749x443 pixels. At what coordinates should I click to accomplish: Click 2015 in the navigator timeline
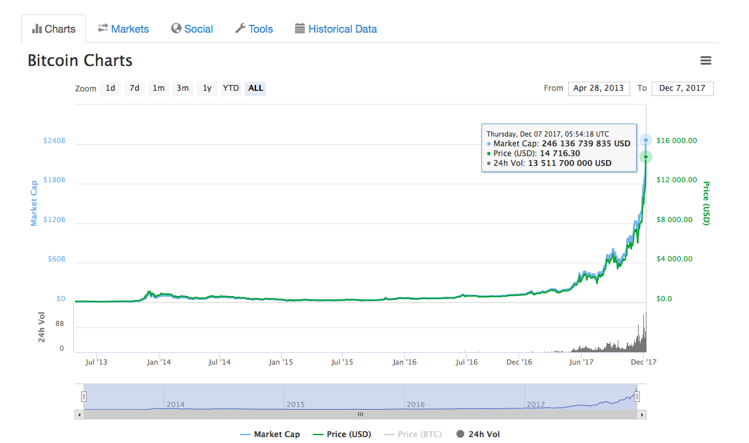click(x=296, y=404)
